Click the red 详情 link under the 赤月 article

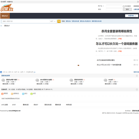tap(120, 39)
